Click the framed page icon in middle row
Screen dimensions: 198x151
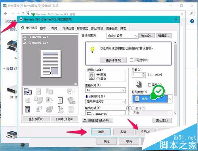point(60,100)
